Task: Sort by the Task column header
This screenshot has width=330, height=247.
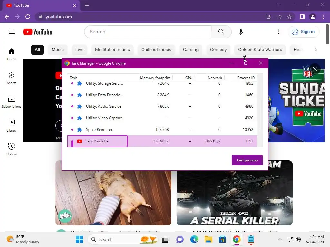Action: (x=97, y=78)
